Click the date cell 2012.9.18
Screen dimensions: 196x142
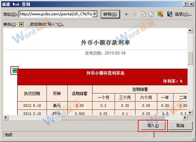coord(32,105)
